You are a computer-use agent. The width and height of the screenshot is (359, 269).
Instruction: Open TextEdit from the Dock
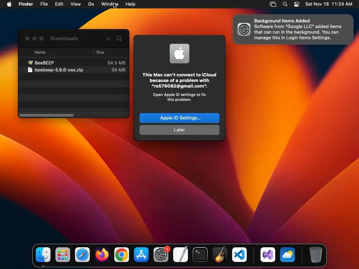pos(181,255)
